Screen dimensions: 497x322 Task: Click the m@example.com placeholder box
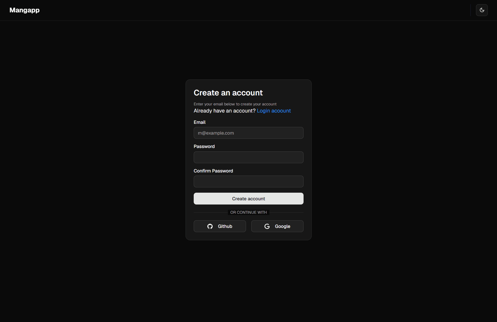pyautogui.click(x=248, y=133)
